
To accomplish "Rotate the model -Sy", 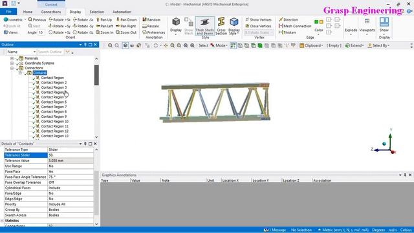I will pyautogui.click(x=83, y=26).
